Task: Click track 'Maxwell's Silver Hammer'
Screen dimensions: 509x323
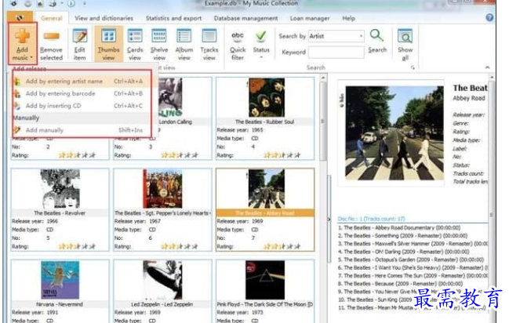Action: pyautogui.click(x=413, y=244)
